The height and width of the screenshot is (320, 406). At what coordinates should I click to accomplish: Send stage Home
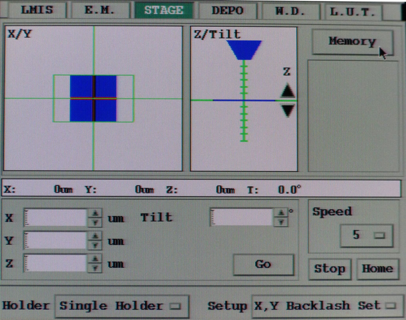(x=377, y=269)
